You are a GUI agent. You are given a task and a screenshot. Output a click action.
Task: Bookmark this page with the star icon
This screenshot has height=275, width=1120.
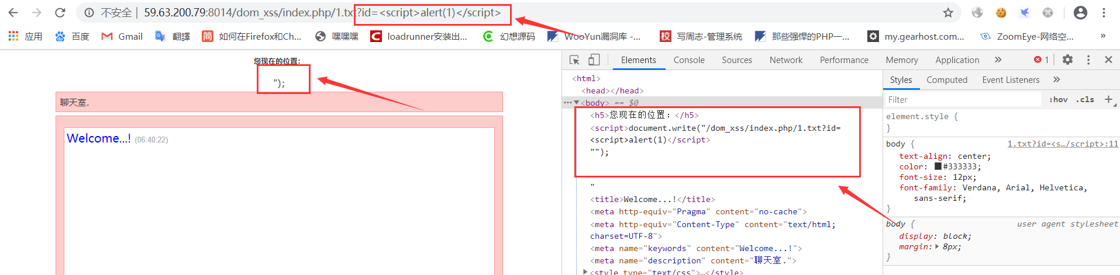click(948, 12)
